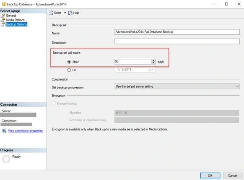The image size is (244, 180).
Task: Click the Cancel button
Action: tap(233, 175)
